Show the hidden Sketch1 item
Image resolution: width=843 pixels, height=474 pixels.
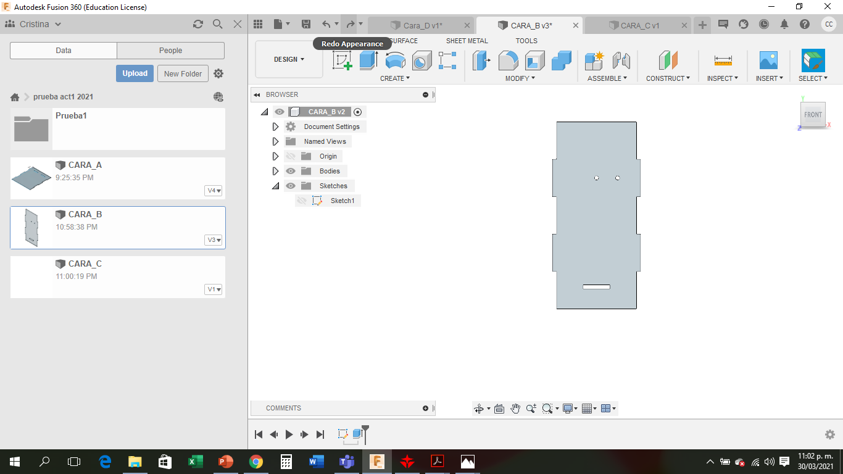click(302, 201)
